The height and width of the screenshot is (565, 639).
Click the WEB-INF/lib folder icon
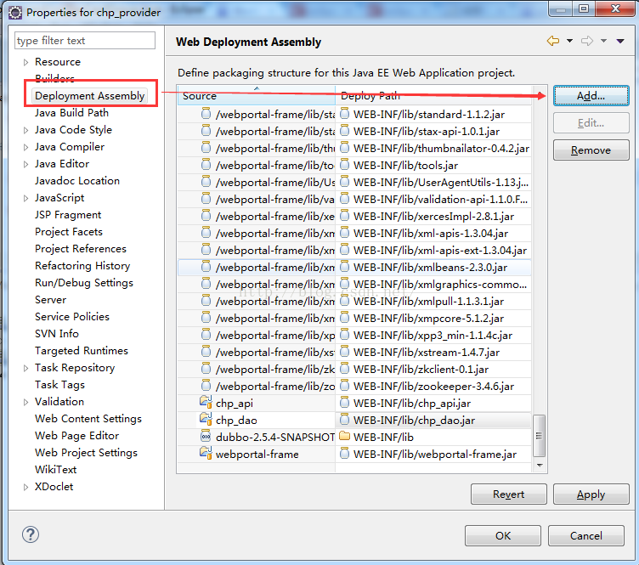pyautogui.click(x=345, y=436)
